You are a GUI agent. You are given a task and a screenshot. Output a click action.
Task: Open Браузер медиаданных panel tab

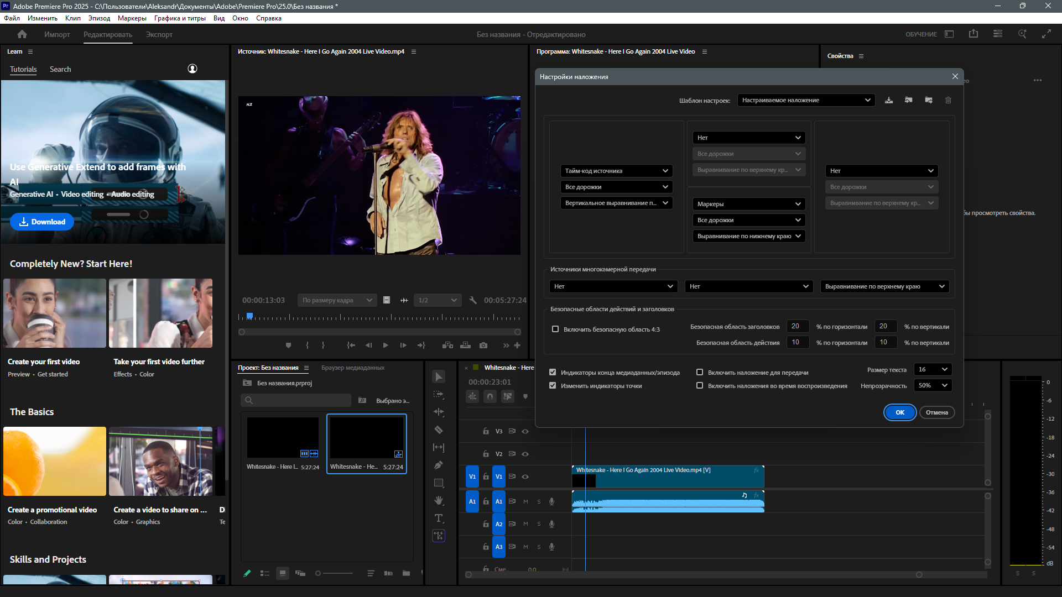pyautogui.click(x=353, y=368)
